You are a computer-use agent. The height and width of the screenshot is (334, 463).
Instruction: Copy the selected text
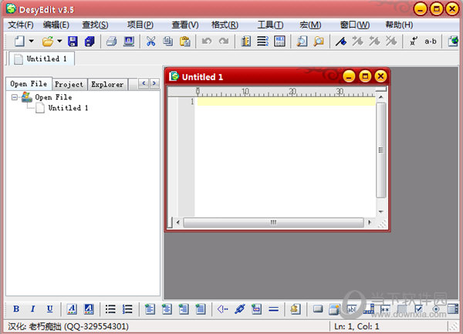pos(167,41)
